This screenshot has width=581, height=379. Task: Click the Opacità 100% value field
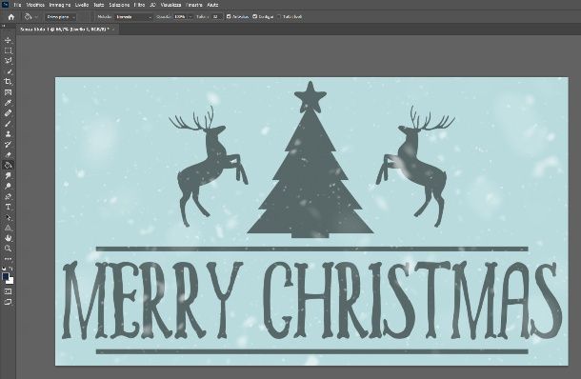click(x=180, y=17)
